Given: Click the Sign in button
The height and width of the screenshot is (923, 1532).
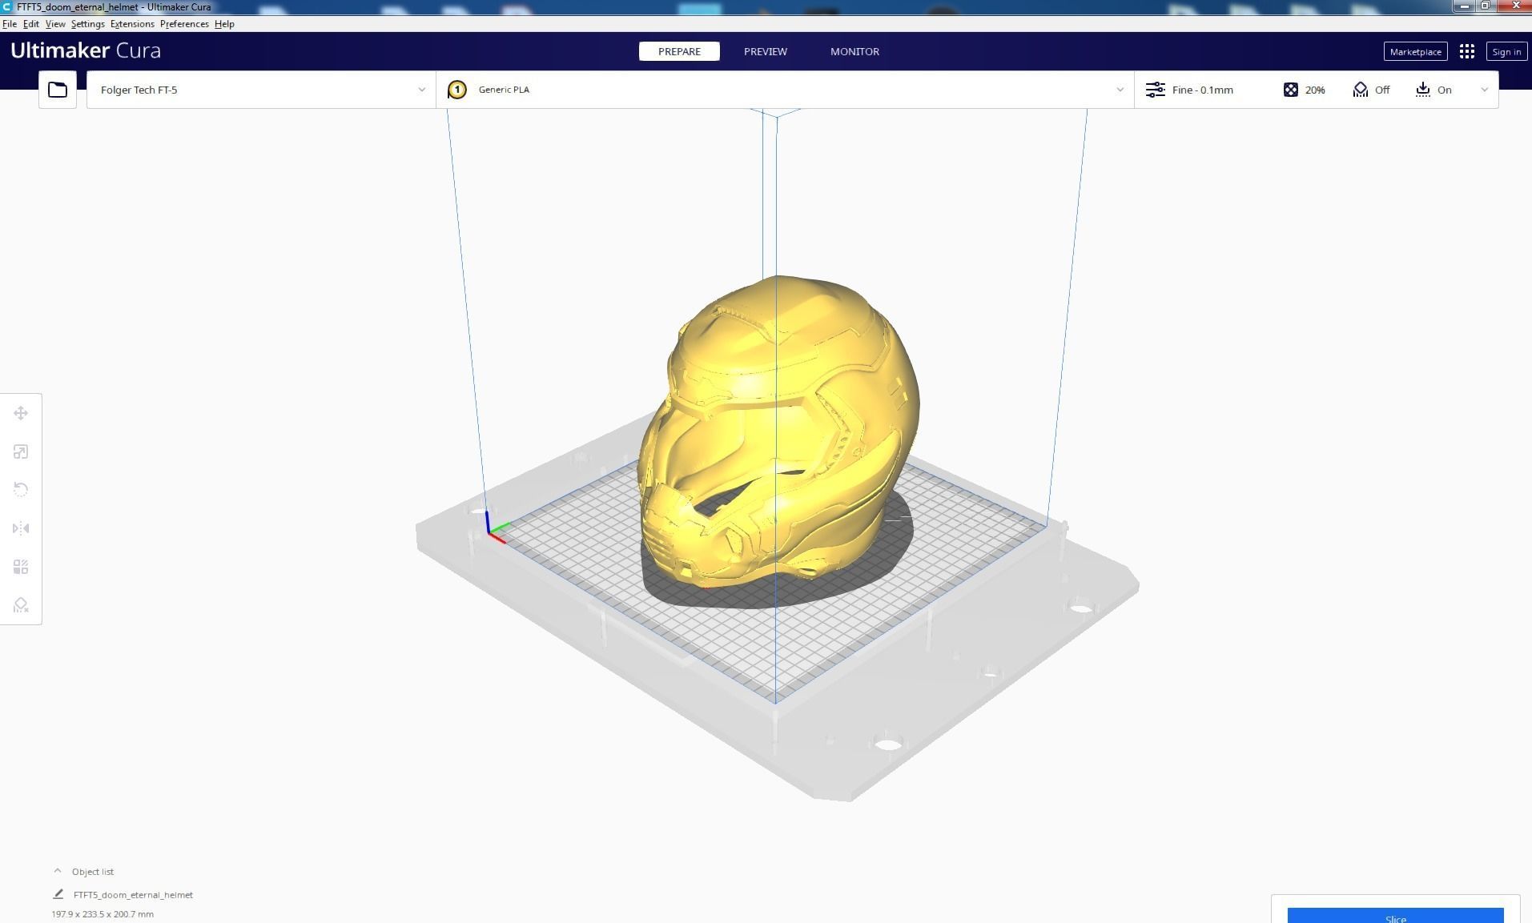Looking at the screenshot, I should click(1506, 51).
